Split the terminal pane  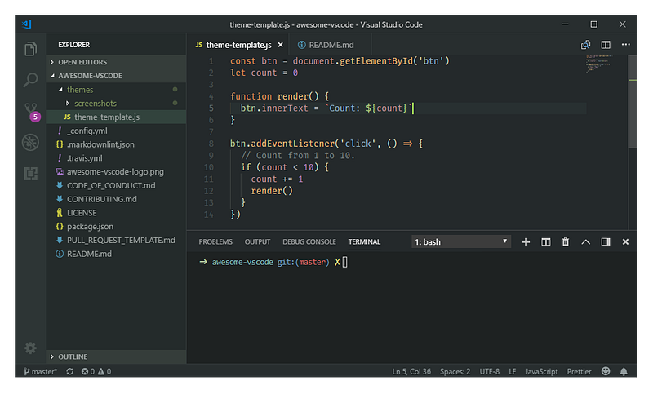(x=545, y=241)
